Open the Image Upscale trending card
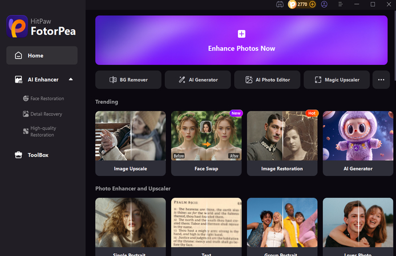396x256 pixels. pyautogui.click(x=131, y=143)
